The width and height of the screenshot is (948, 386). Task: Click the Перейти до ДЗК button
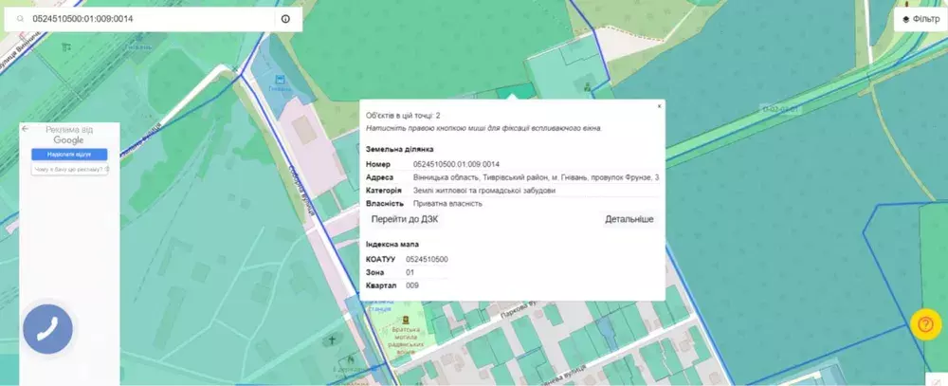405,219
